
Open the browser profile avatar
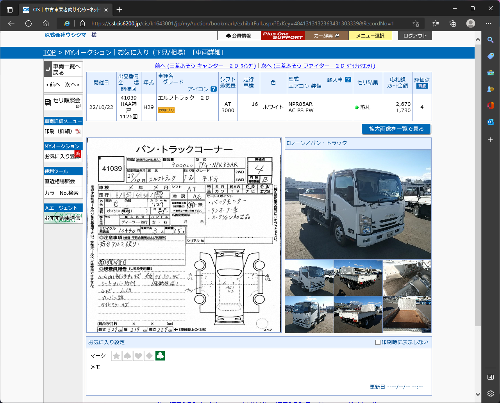coord(471,23)
